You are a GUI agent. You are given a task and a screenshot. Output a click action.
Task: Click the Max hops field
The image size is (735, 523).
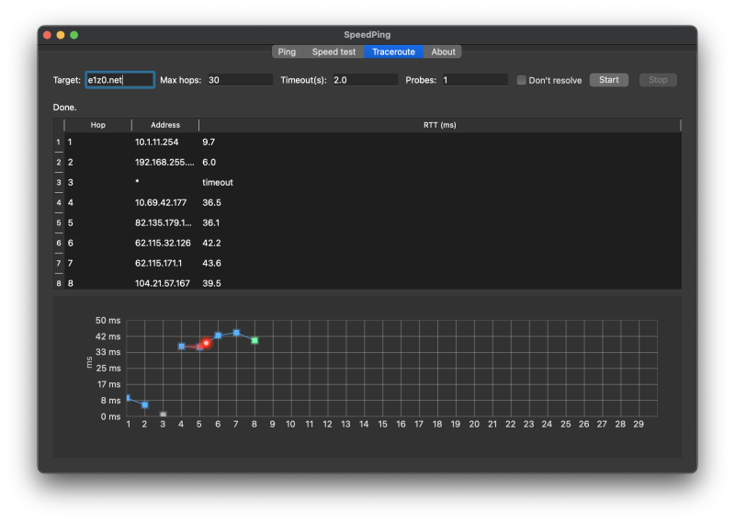click(x=240, y=80)
